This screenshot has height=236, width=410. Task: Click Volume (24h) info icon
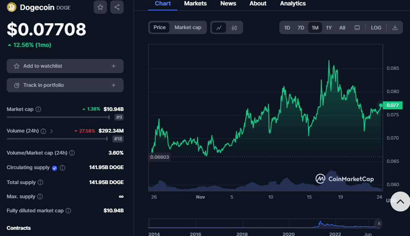tap(43, 131)
